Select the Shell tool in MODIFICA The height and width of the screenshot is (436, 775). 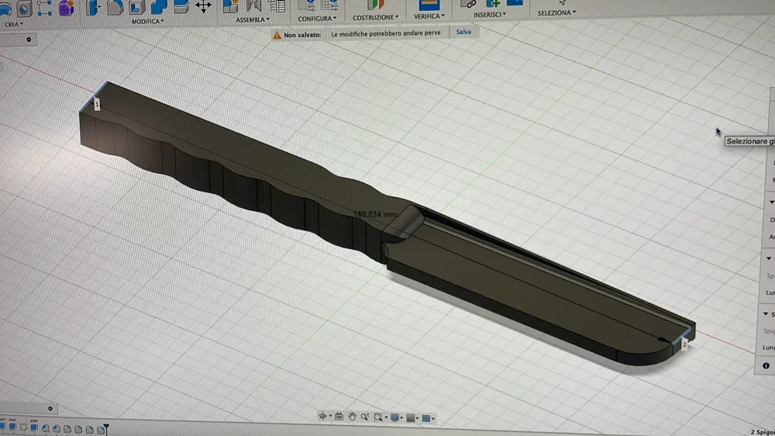[x=137, y=6]
